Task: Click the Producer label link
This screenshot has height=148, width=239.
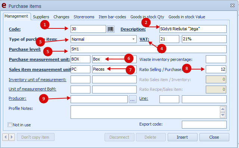Action: pos(18,98)
